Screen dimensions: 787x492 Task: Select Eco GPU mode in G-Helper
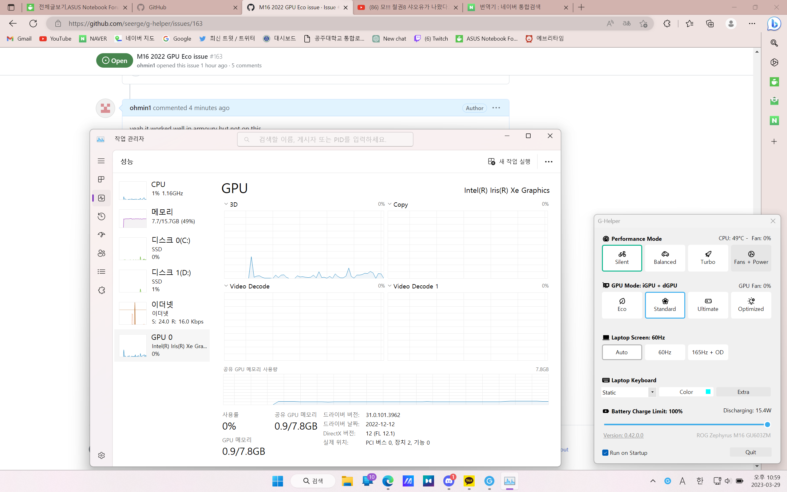click(x=622, y=305)
